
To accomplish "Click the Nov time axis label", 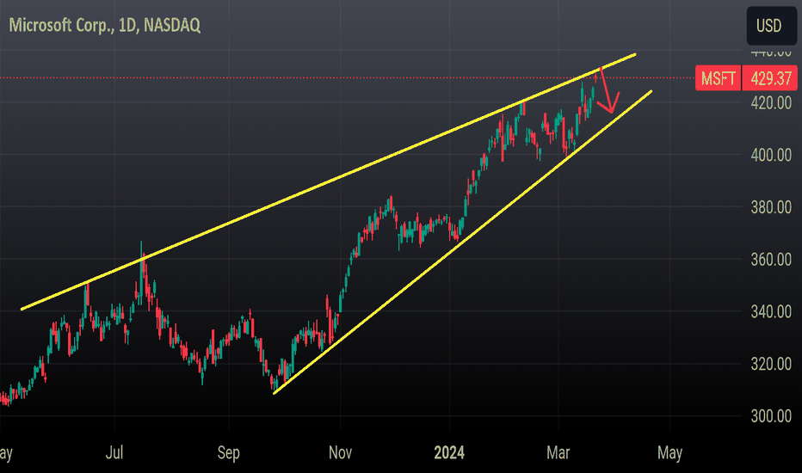I will [x=340, y=452].
